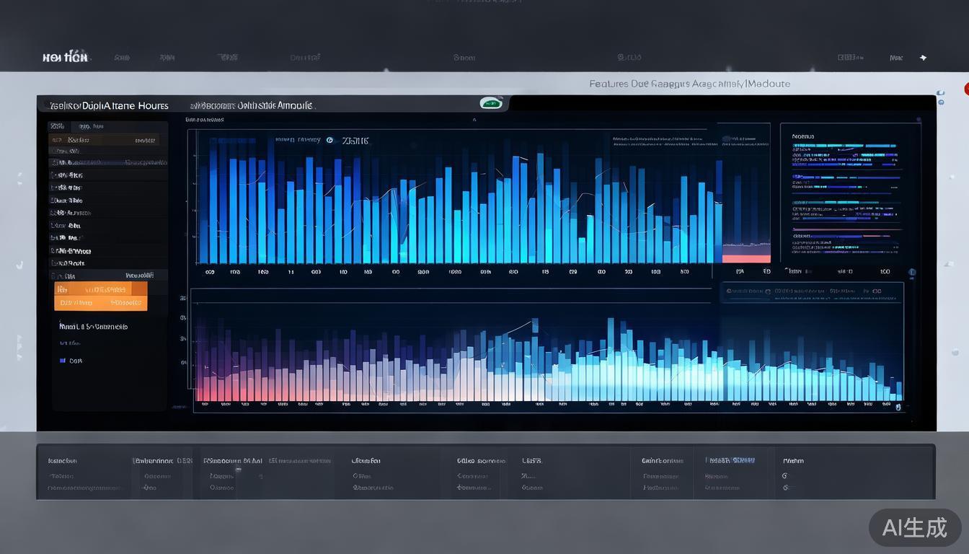
Task: Click the round blue icon beside upper chart axis
Action: tap(911, 273)
